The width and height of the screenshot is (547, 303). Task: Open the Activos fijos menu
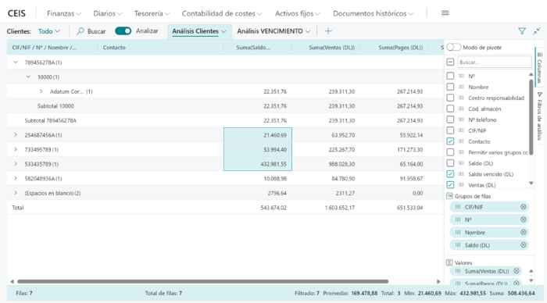pos(297,13)
